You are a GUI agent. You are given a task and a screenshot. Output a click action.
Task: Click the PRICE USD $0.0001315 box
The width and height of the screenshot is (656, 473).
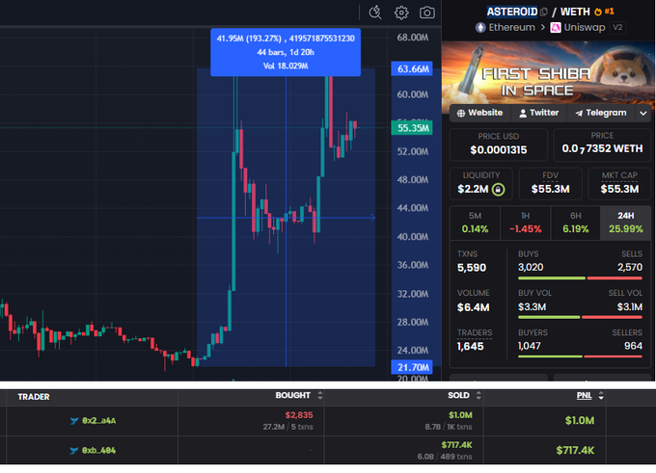(499, 145)
